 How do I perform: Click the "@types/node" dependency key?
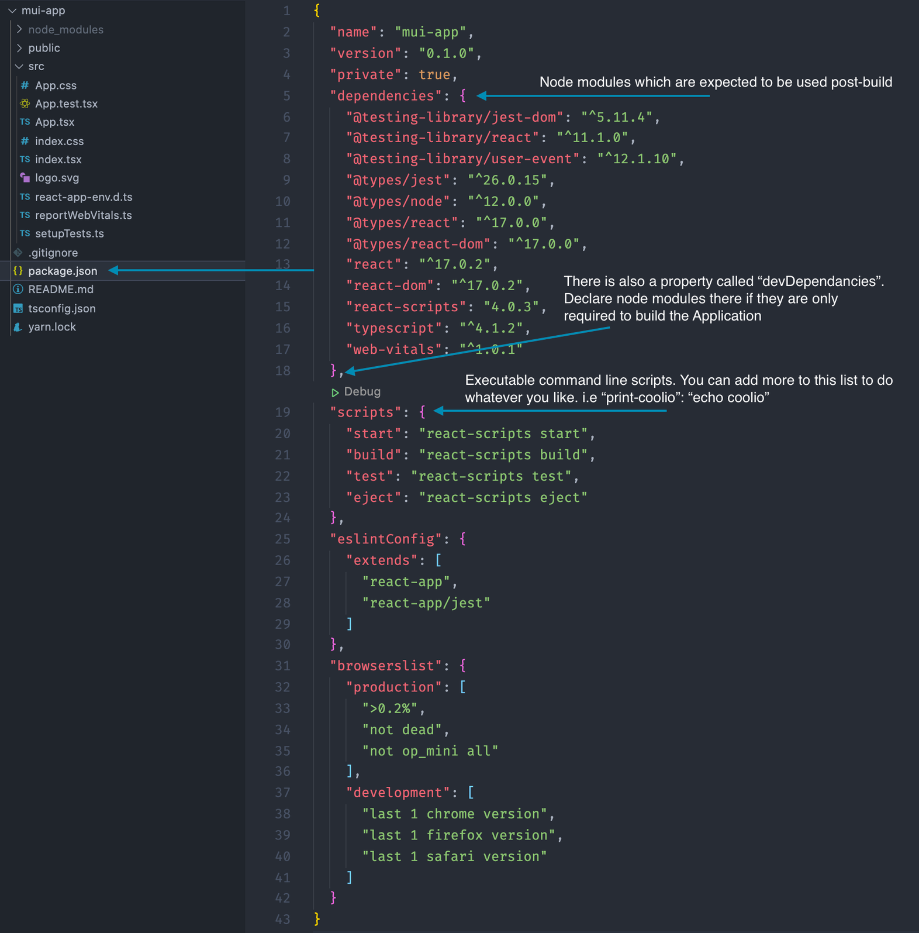point(399,201)
